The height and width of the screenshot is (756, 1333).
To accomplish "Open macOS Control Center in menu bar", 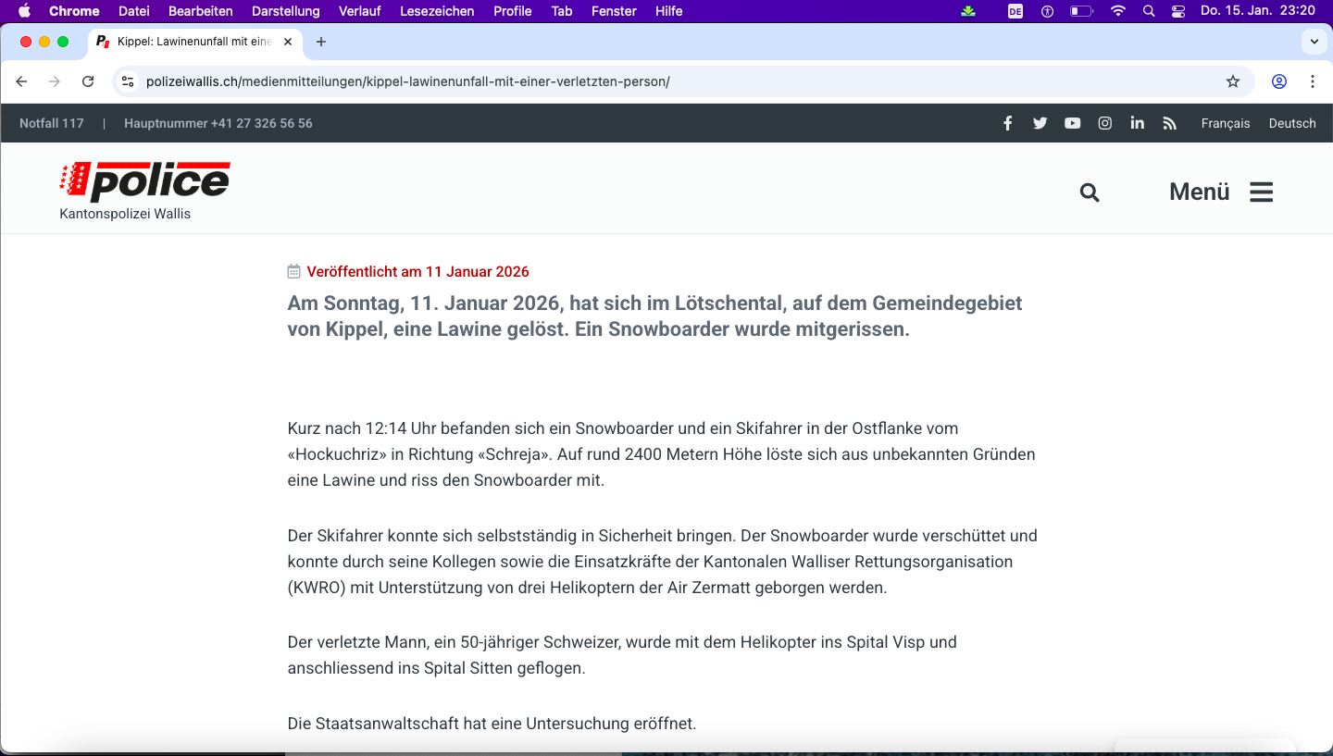I will point(1177,11).
